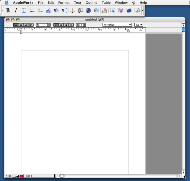
Task: Open the 100 zoom percentage popup
Action: click(8, 176)
